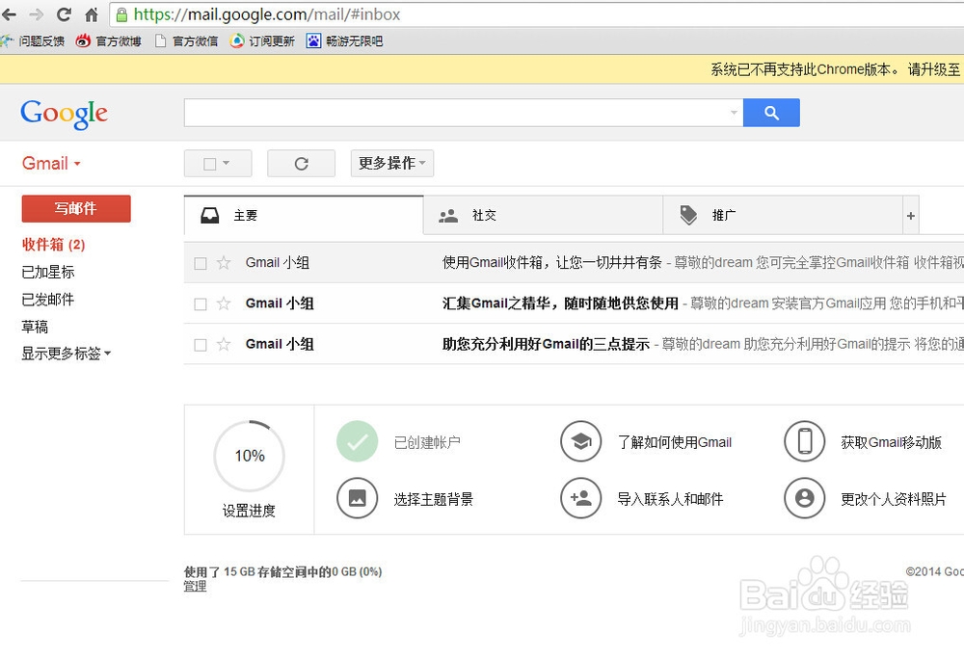
Task: Tick checkbox for 汇集Gmail之精华 email
Action: point(201,304)
